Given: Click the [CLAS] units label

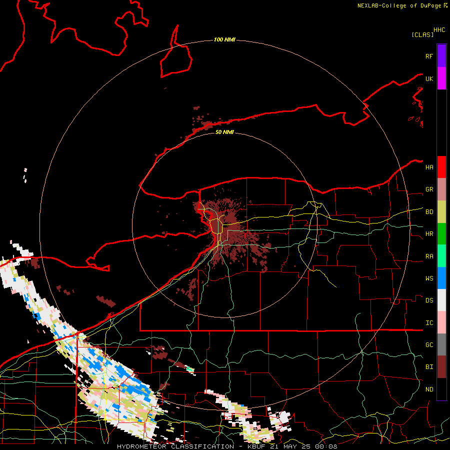Looking at the screenshot, I should pos(422,34).
